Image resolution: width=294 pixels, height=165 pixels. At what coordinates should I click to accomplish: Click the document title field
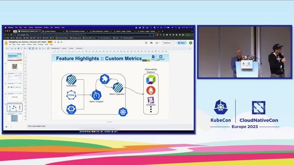28,42
